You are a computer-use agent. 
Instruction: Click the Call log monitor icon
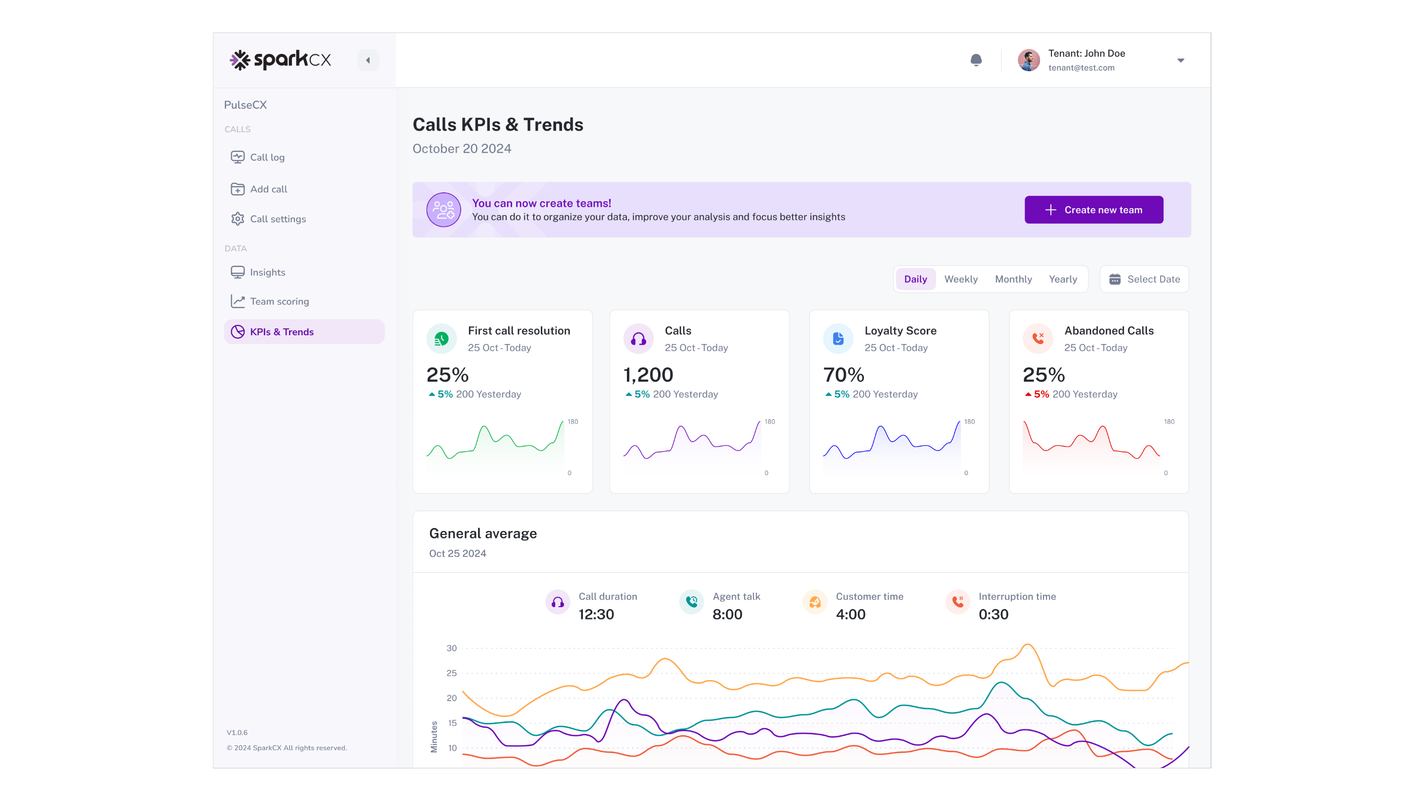237,157
